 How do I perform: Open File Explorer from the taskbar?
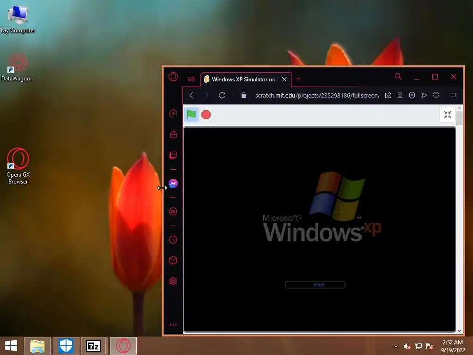pyautogui.click(x=37, y=346)
